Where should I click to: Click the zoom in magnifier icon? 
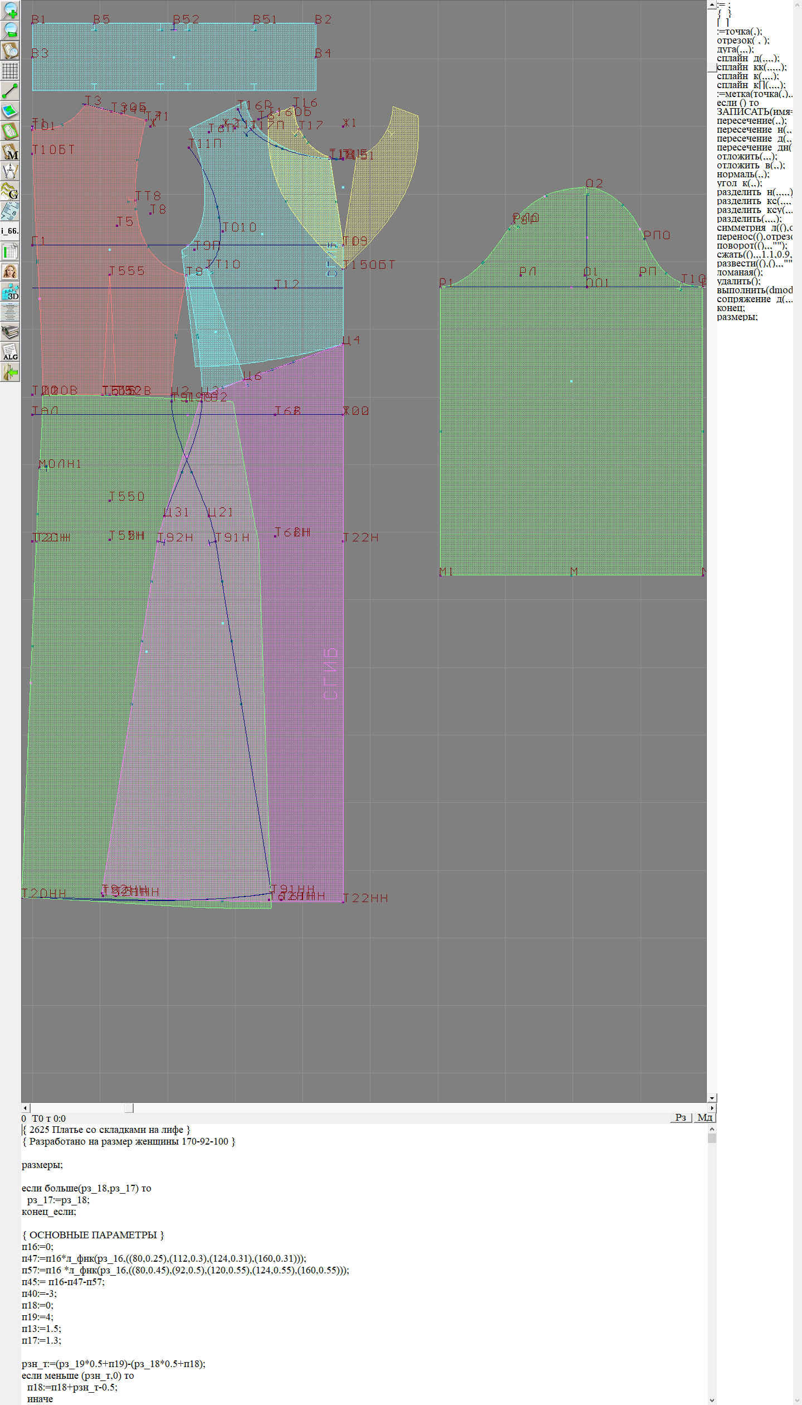click(x=10, y=10)
